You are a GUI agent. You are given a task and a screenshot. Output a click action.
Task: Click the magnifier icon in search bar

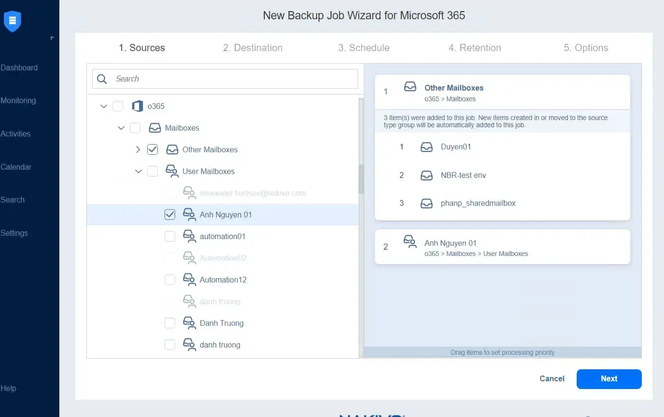(x=102, y=78)
